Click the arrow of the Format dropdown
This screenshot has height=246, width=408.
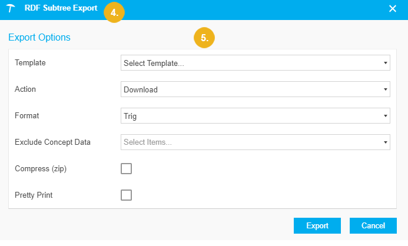pyautogui.click(x=384, y=116)
